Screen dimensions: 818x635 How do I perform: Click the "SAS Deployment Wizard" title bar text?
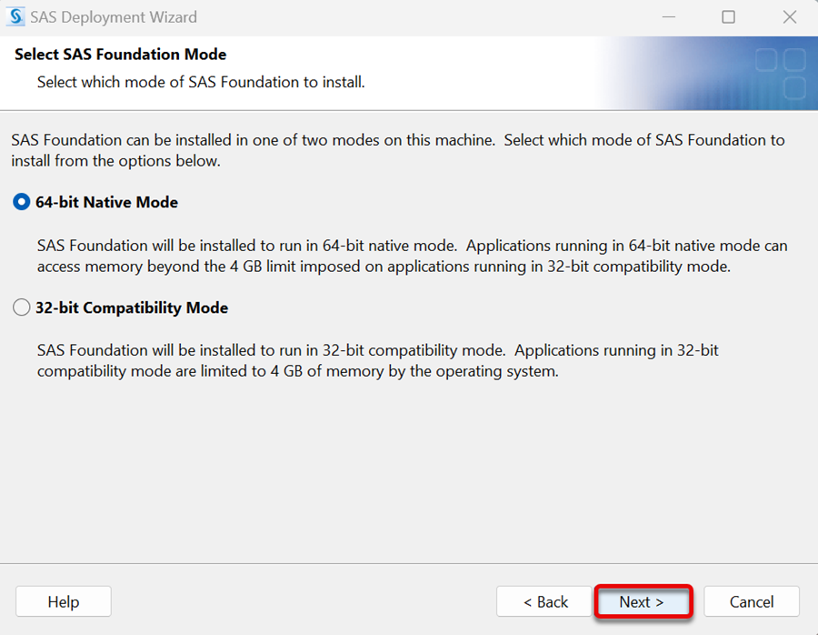[x=114, y=17]
